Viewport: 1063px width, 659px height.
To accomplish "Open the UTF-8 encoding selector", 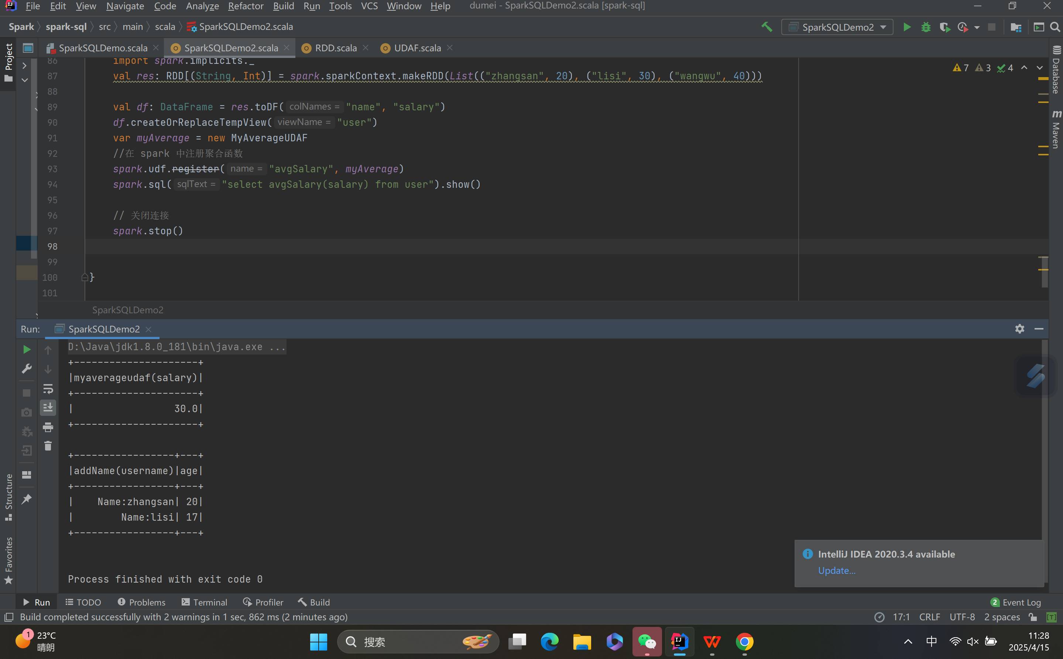I will pyautogui.click(x=962, y=617).
